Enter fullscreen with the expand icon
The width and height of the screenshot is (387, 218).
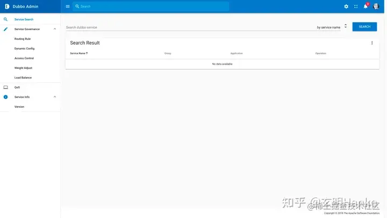click(x=356, y=6)
